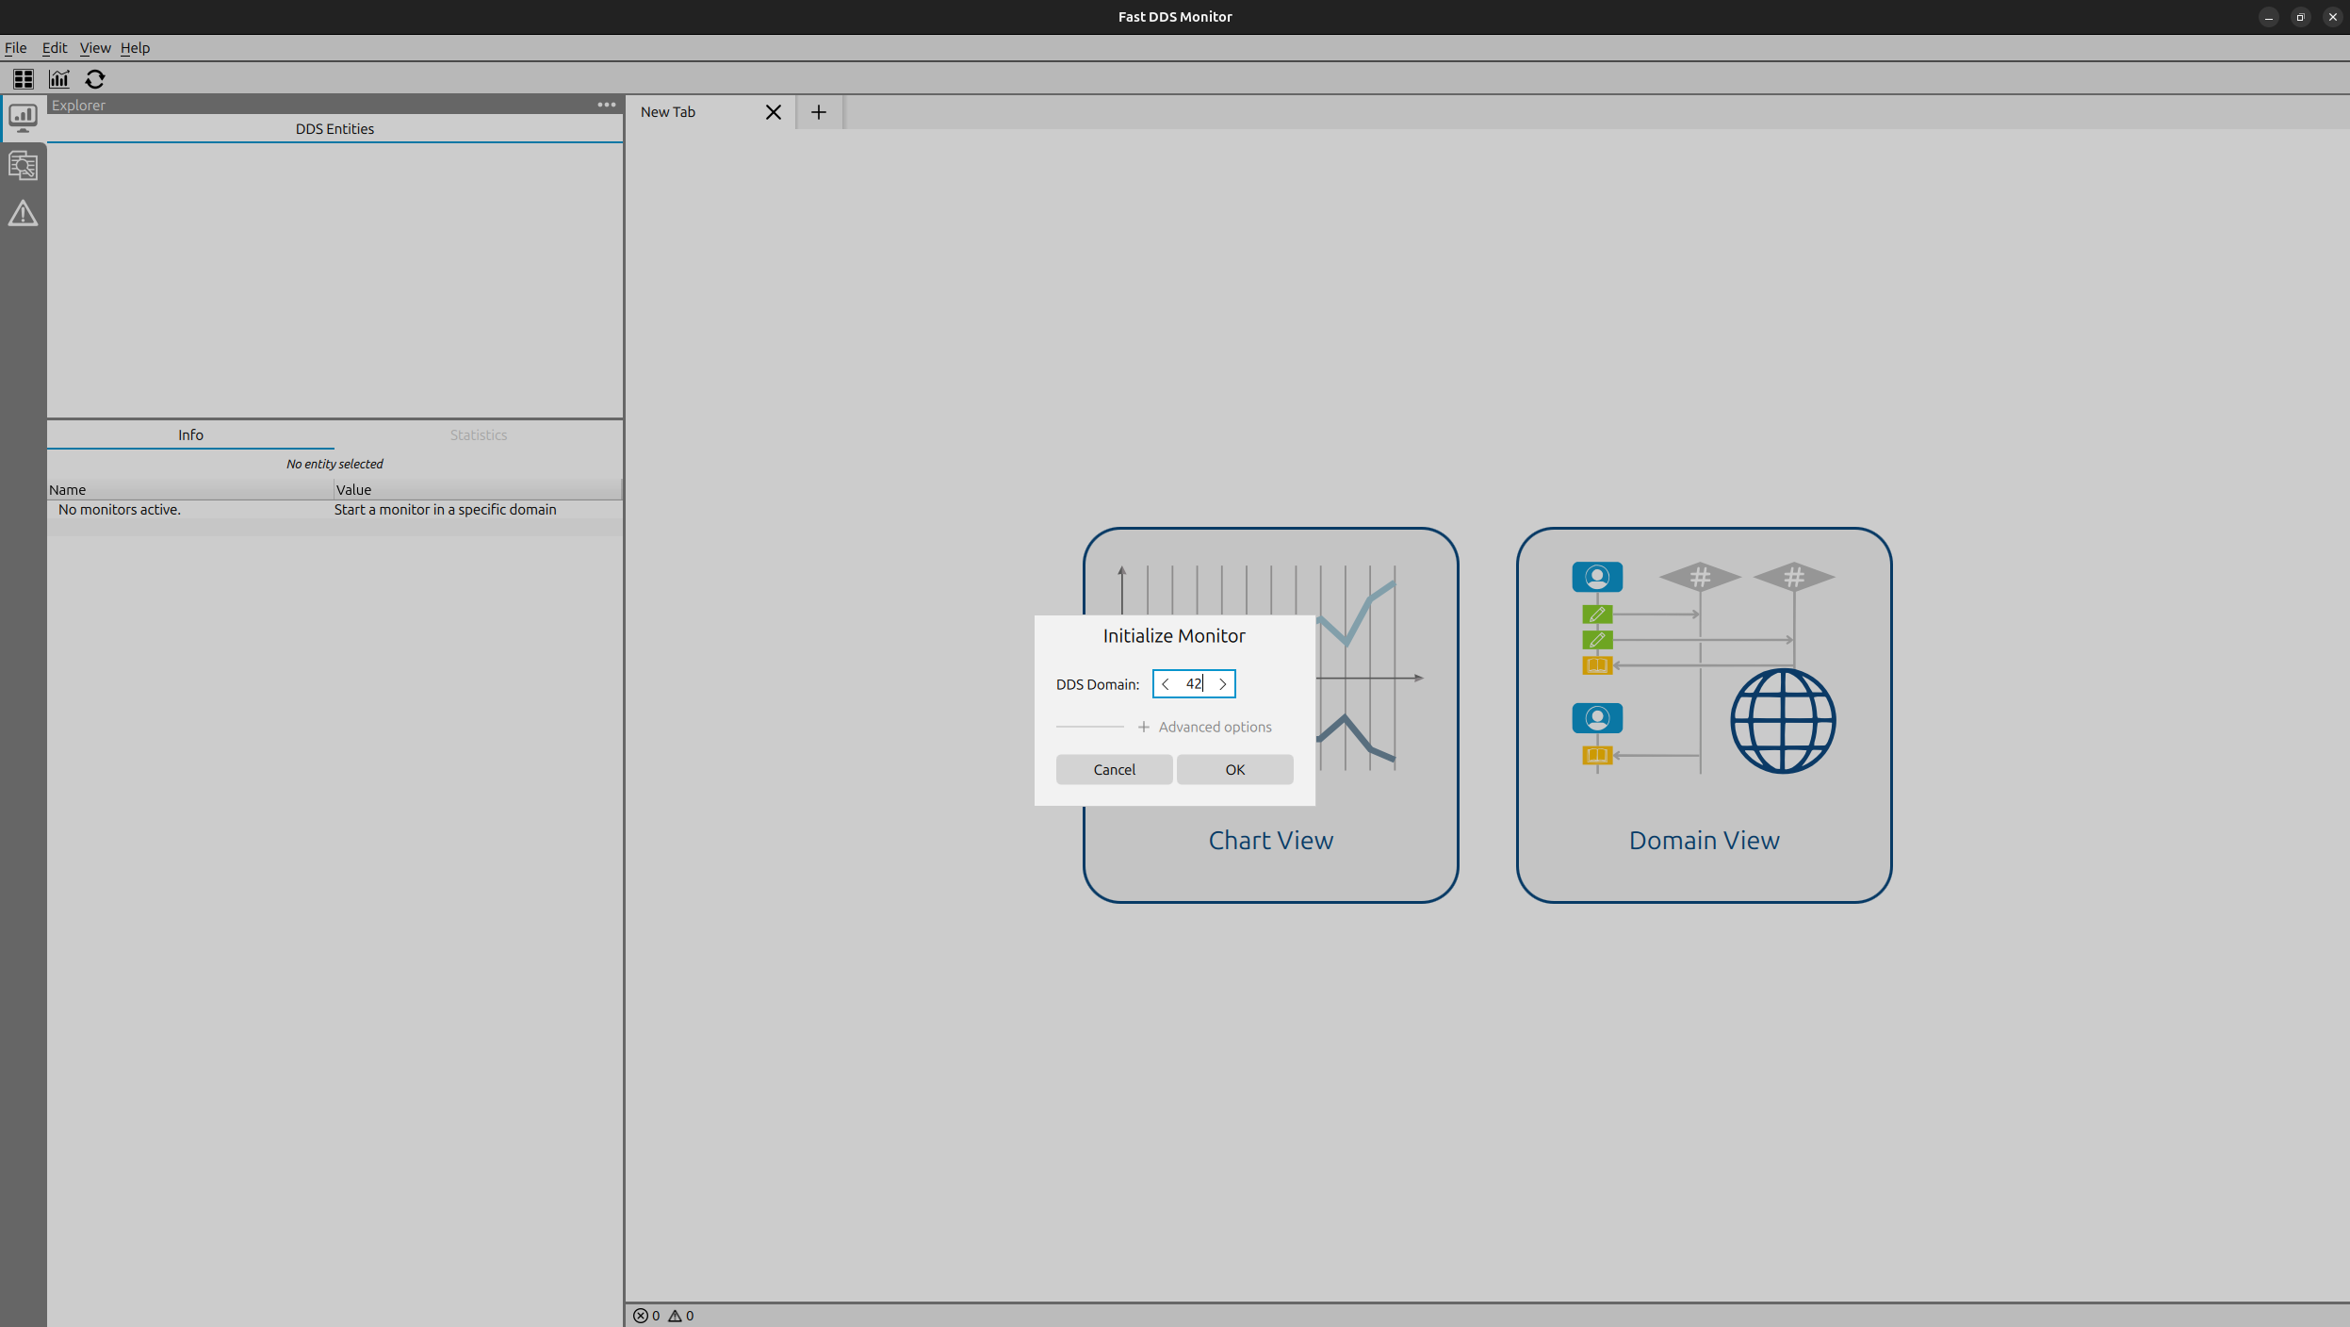Open the Explorer panel options menu
Viewport: 2350px width, 1327px height.
pos(606,105)
